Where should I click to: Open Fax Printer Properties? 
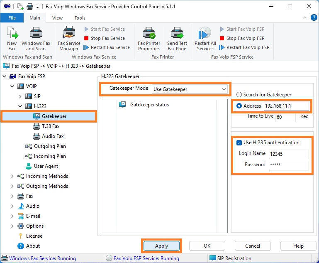tap(149, 39)
